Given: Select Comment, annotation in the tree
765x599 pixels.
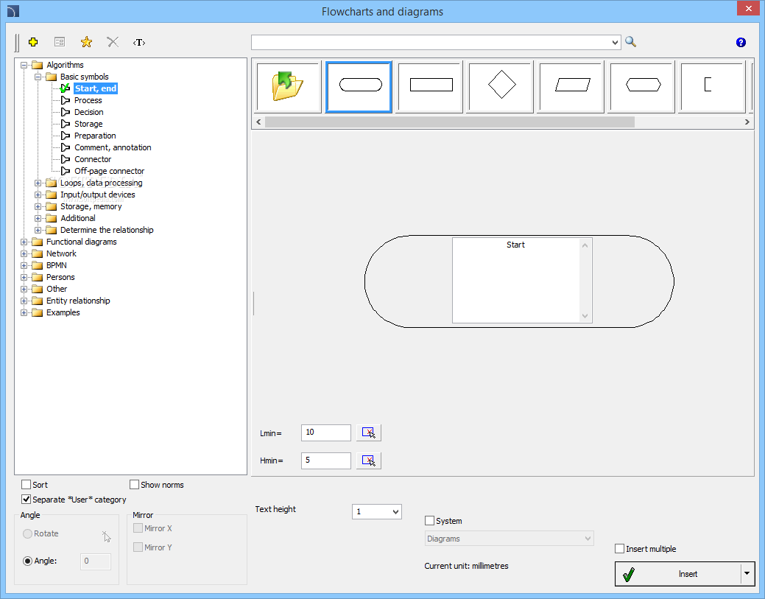Looking at the screenshot, I should pos(113,147).
